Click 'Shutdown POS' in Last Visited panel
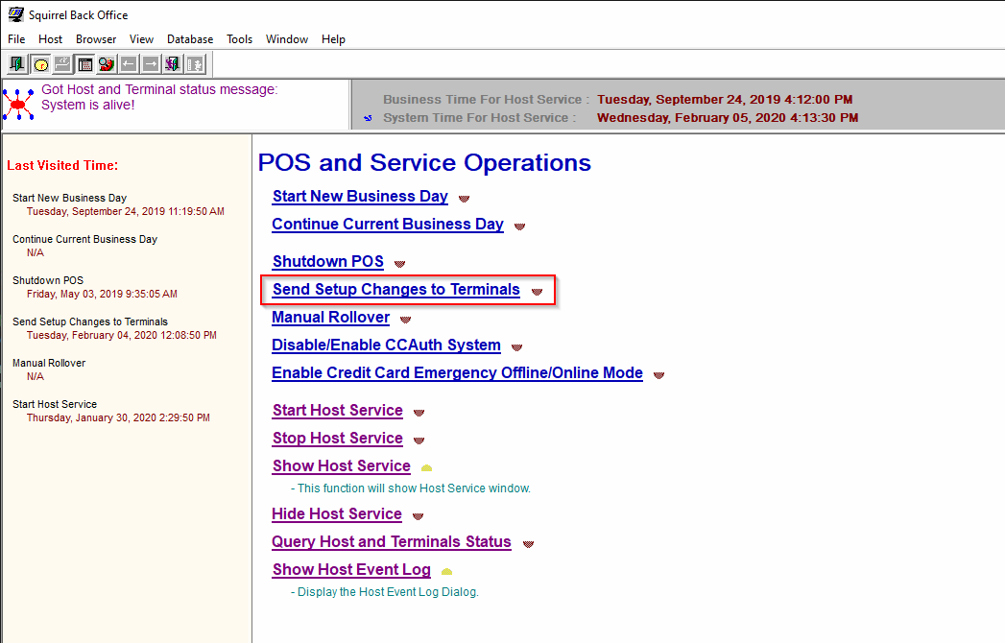 point(48,281)
